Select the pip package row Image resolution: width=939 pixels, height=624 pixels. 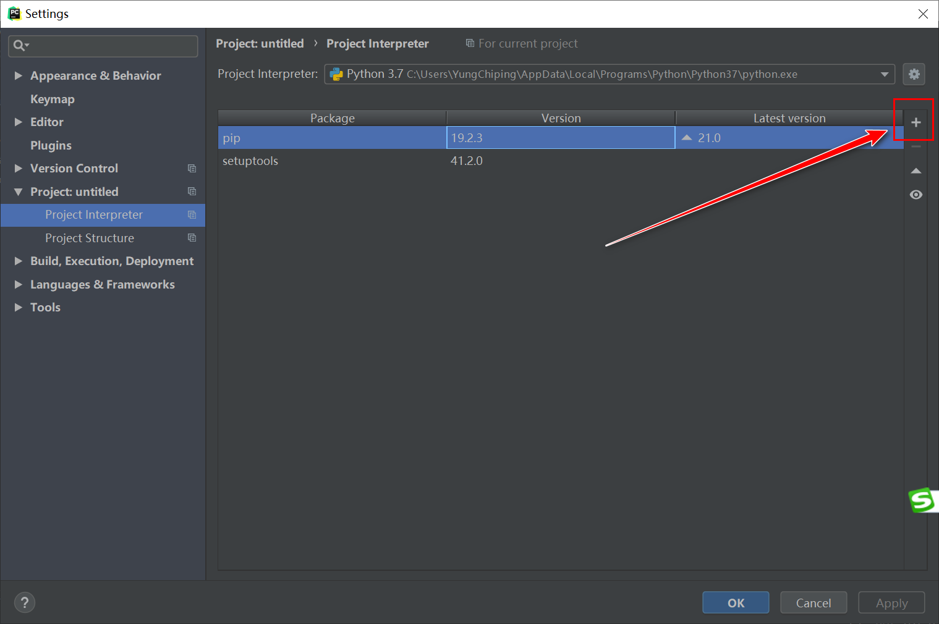coord(561,138)
